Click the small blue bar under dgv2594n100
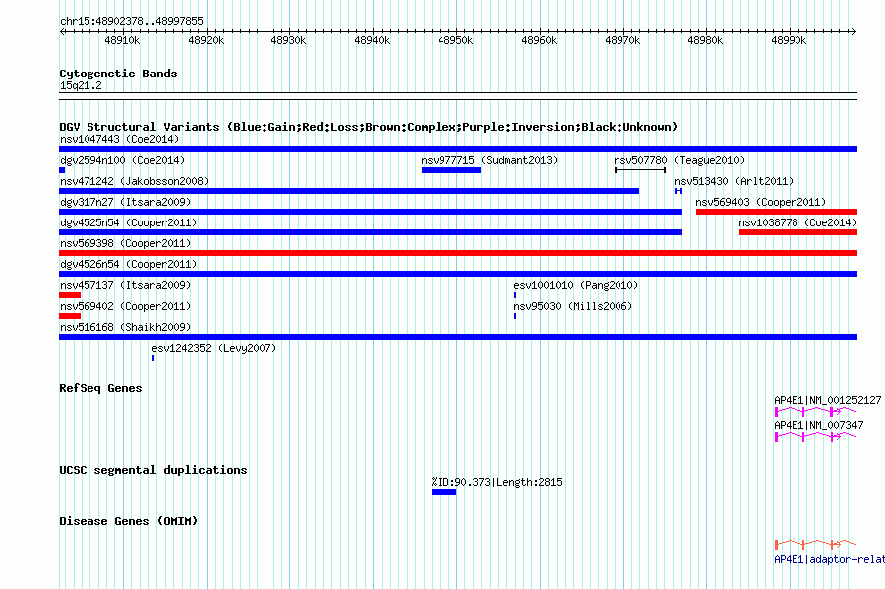Image resolution: width=885 pixels, height=589 pixels. click(62, 170)
